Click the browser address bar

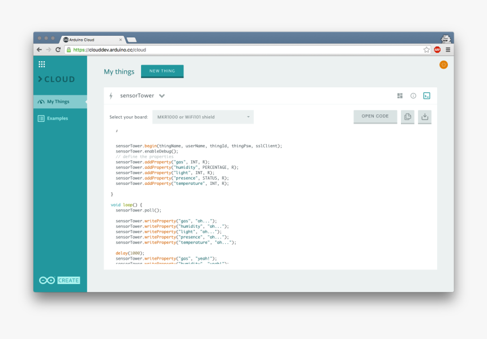247,50
